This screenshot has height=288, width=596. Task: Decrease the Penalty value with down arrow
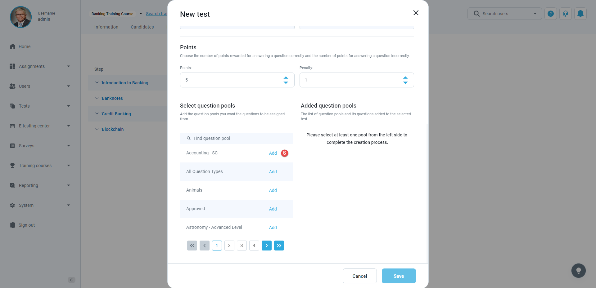(405, 83)
